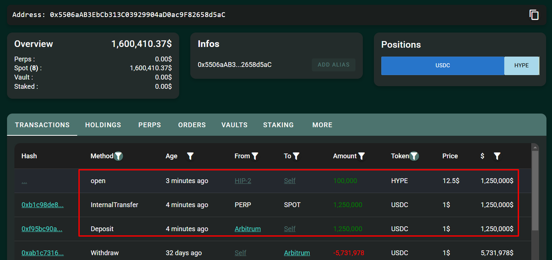
Task: Click the SPOT cell in InternalTransfer row
Action: pyautogui.click(x=292, y=205)
